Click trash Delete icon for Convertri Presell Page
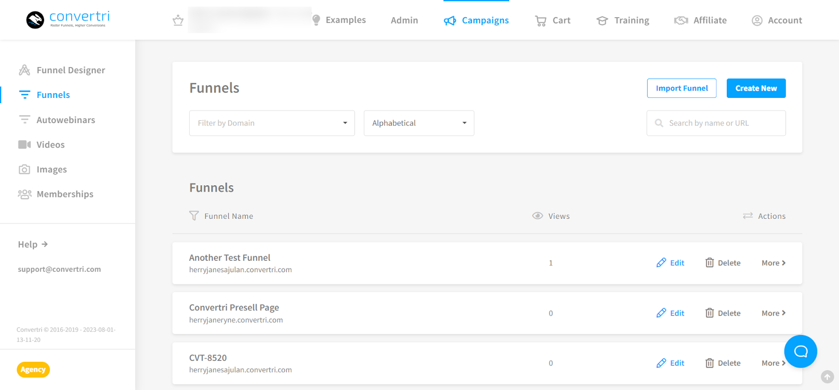 tap(709, 313)
